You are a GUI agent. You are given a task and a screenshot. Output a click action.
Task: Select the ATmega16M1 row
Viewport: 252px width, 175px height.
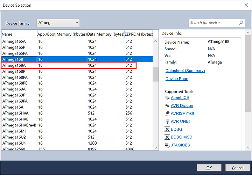[x=77, y=131]
